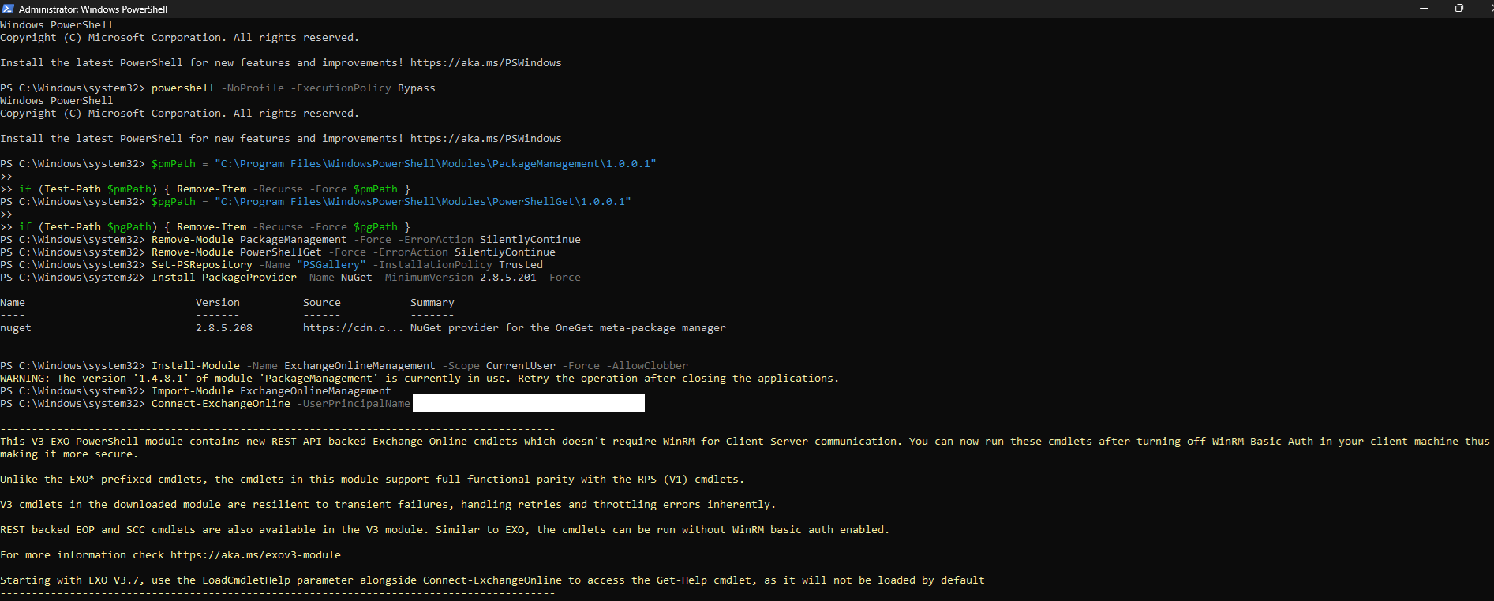Click the "Administrator: Windows PowerShell" window title
This screenshot has width=1494, height=601.
[93, 9]
